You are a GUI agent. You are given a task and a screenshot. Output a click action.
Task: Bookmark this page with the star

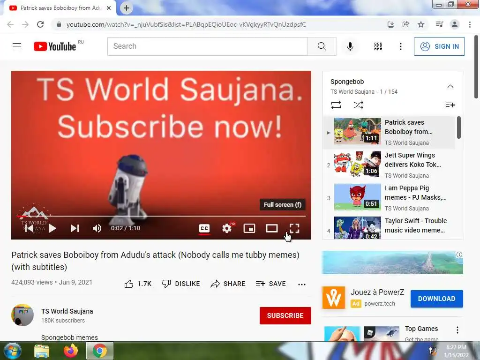(x=421, y=24)
